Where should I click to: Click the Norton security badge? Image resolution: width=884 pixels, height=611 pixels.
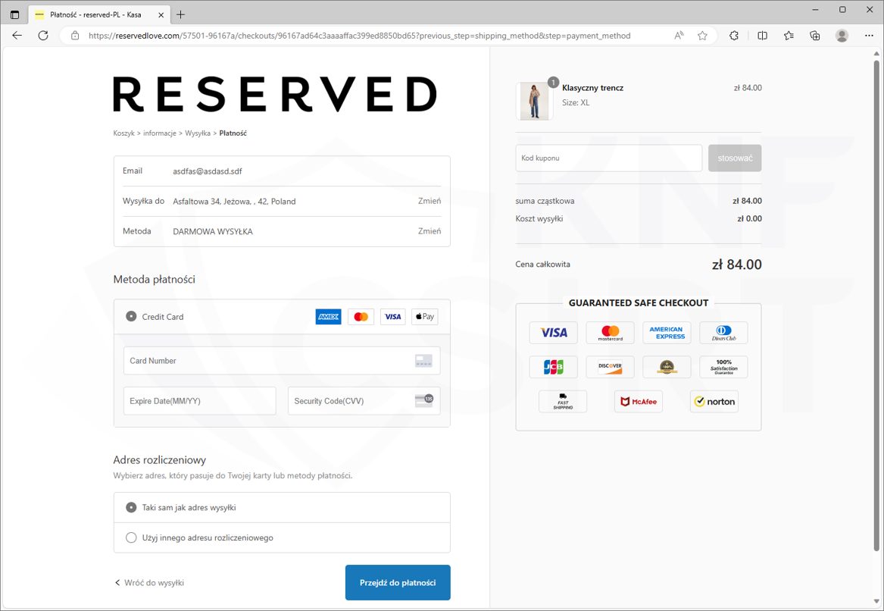click(714, 402)
